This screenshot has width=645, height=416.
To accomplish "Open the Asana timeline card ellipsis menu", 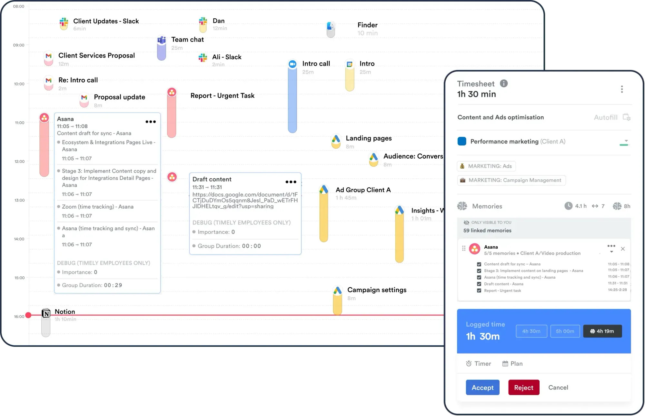I will [x=151, y=122].
